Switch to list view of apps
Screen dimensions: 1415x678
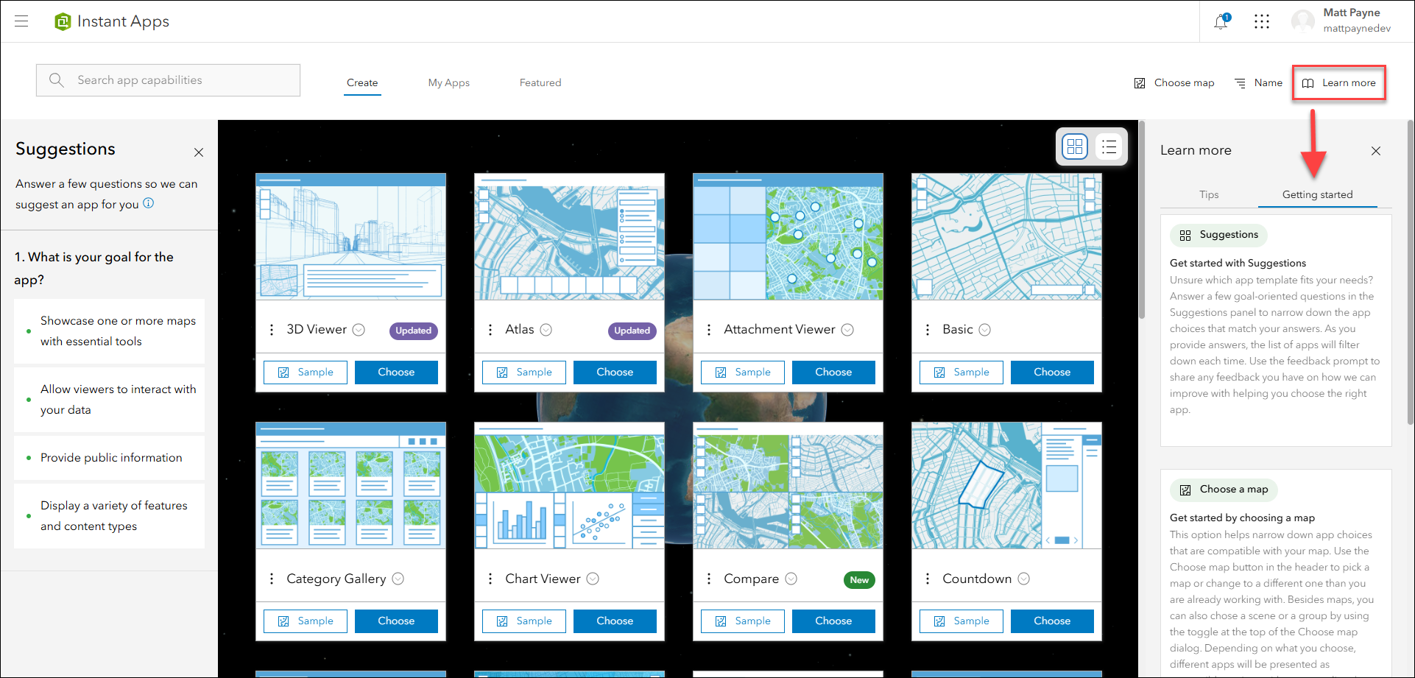click(x=1109, y=146)
